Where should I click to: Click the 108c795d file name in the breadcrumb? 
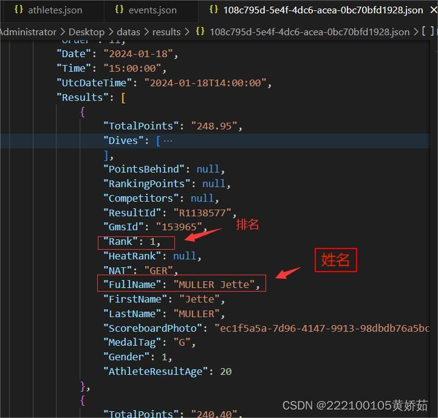309,32
